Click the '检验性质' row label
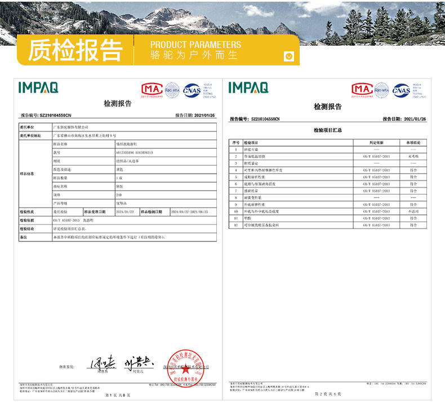The image size is (445, 406). [27, 212]
